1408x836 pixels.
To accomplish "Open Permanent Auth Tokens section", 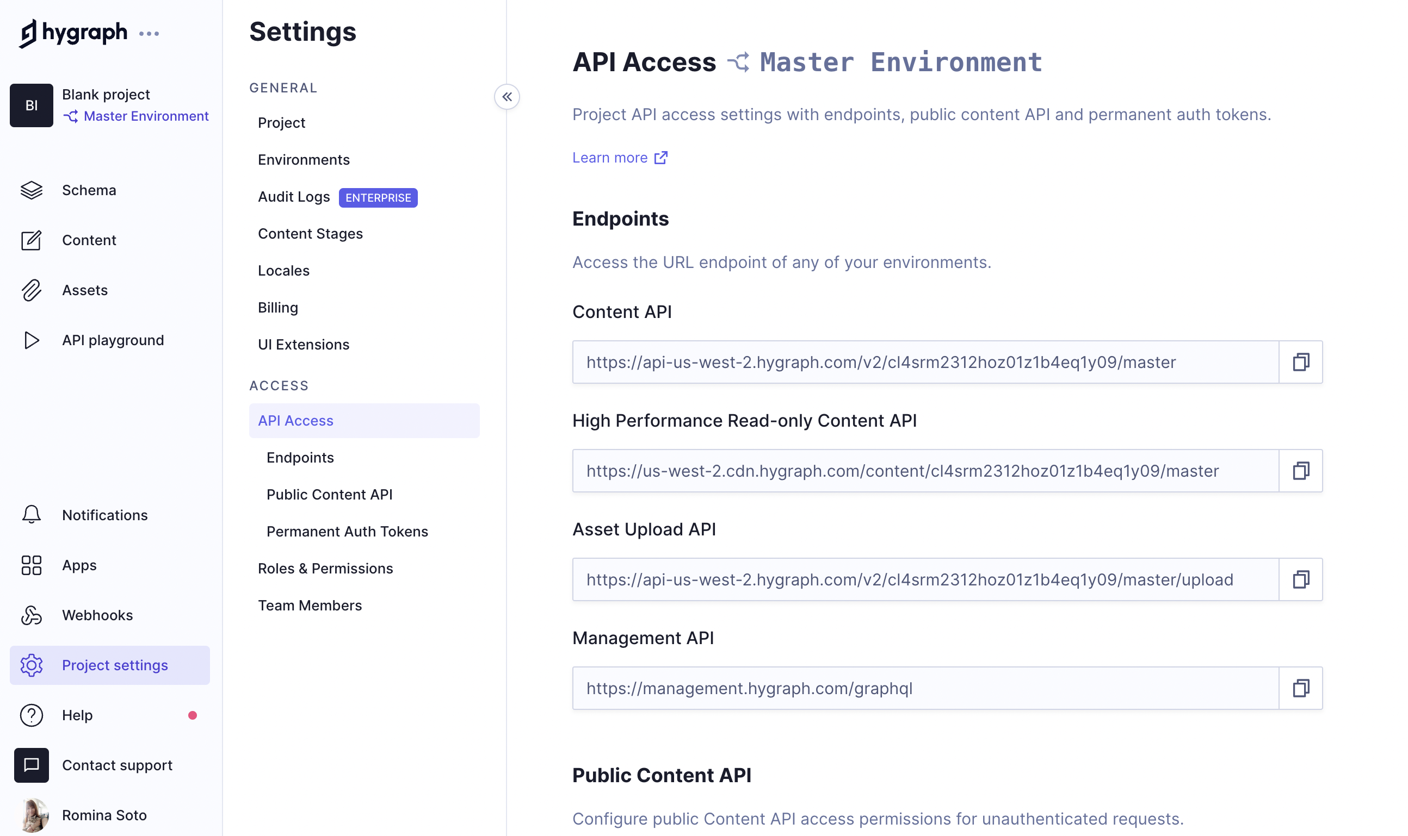I will point(347,531).
